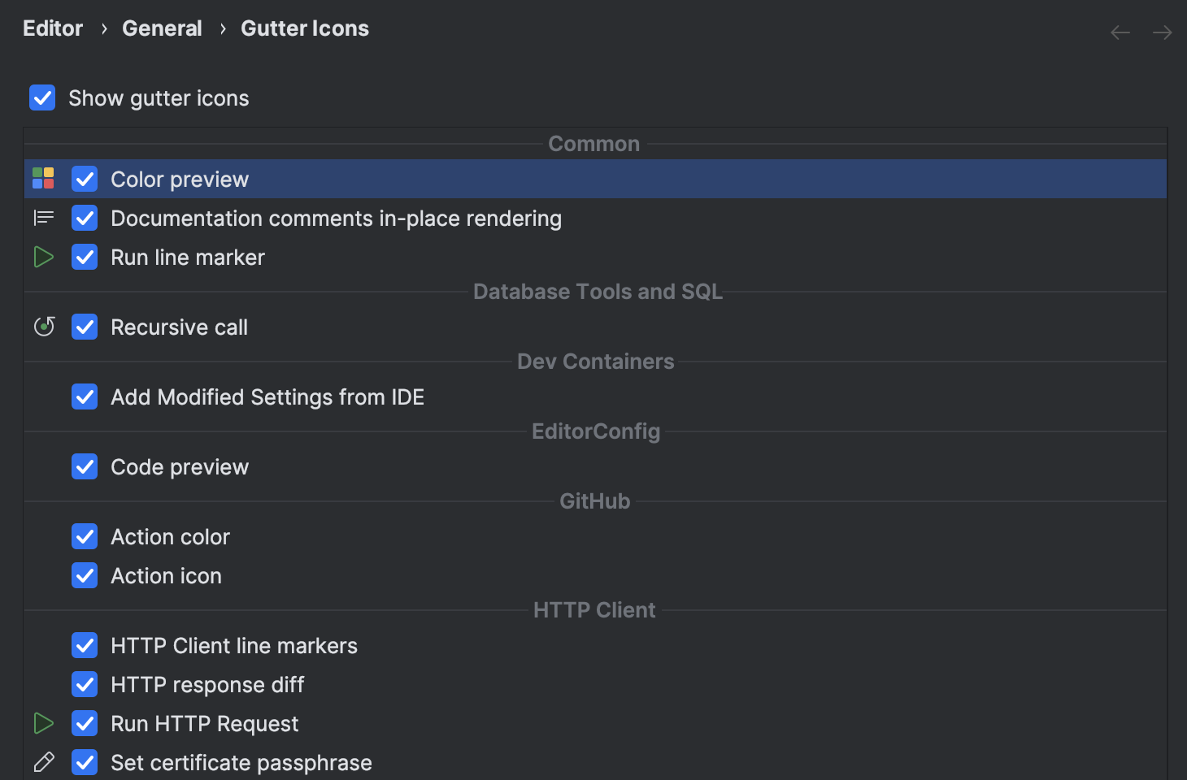1187x780 pixels.
Task: Click the back navigation arrow at top right
Action: pyautogui.click(x=1120, y=32)
